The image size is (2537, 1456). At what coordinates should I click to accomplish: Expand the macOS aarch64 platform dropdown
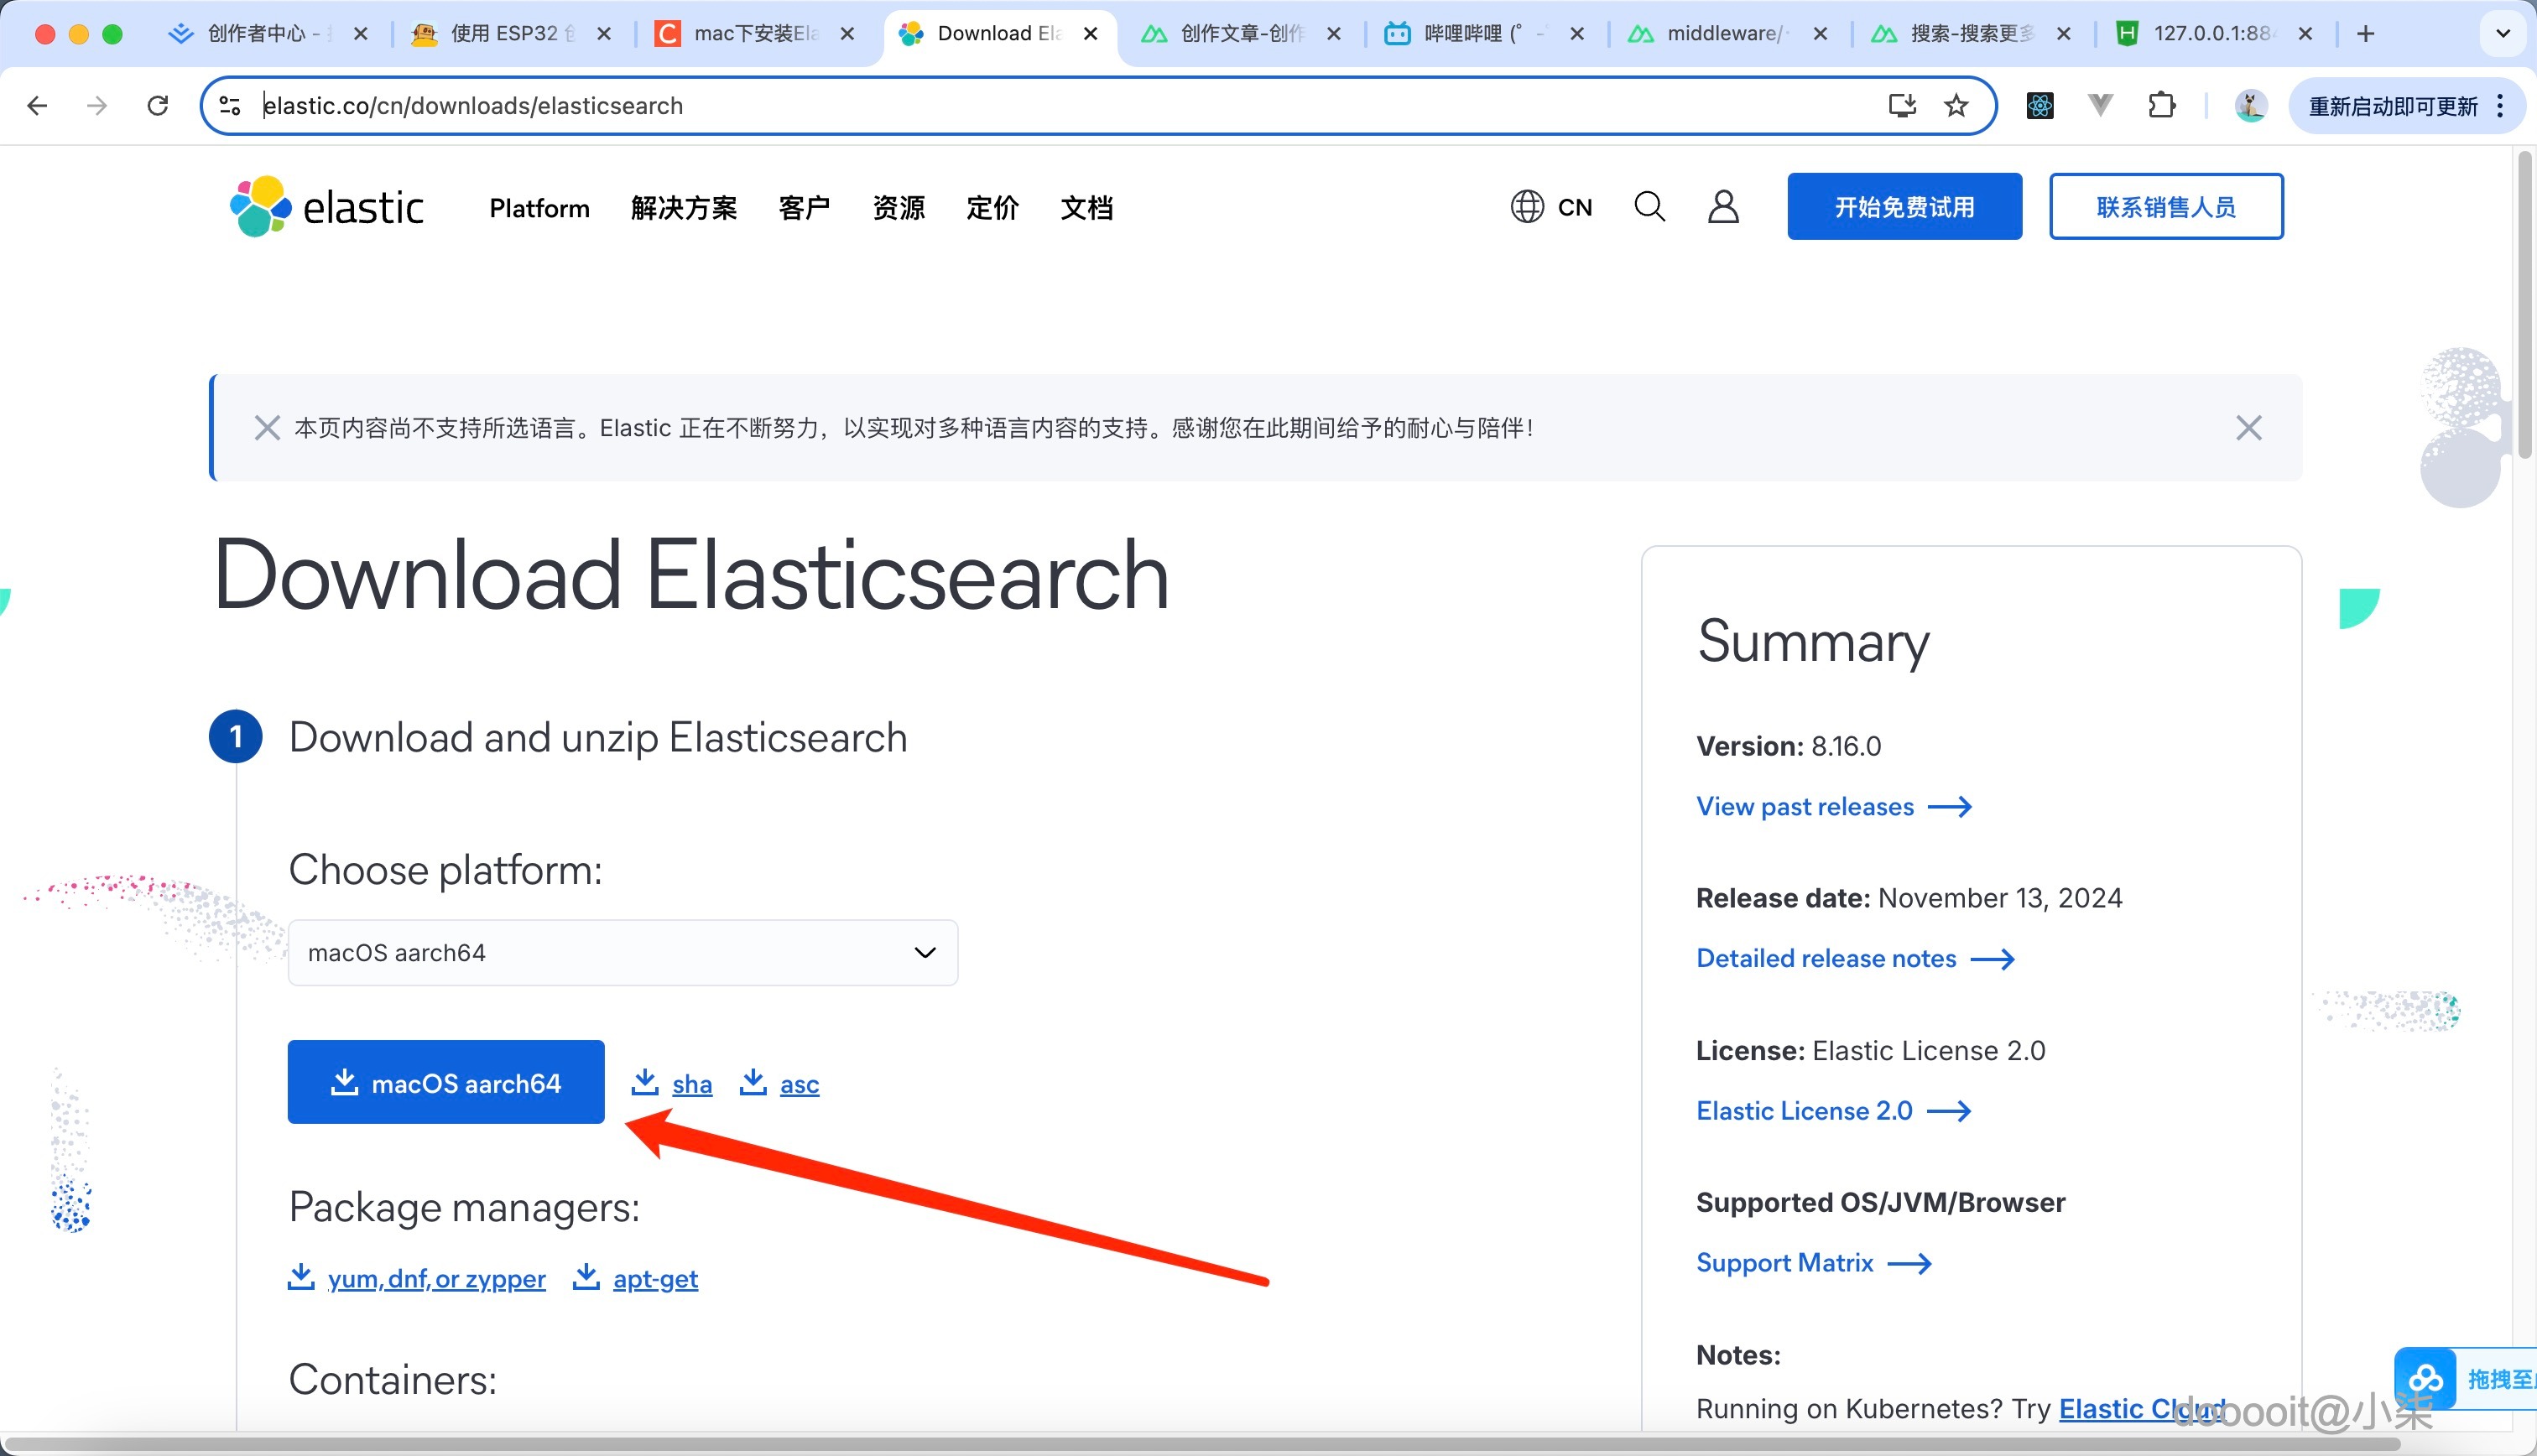pos(622,952)
